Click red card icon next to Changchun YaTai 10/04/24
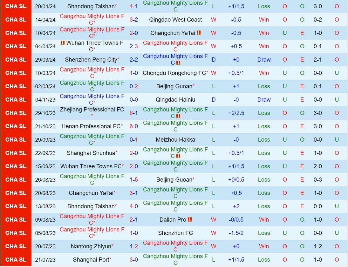The image size is (348, 267). pos(199,33)
